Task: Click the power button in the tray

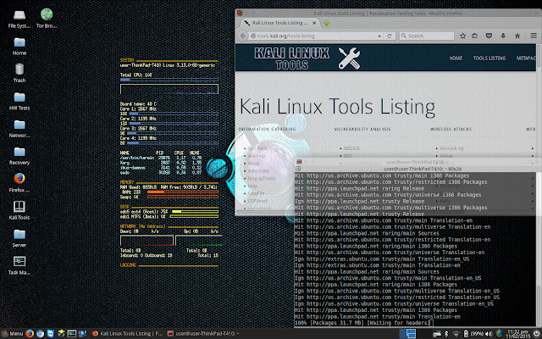Action: click(536, 333)
